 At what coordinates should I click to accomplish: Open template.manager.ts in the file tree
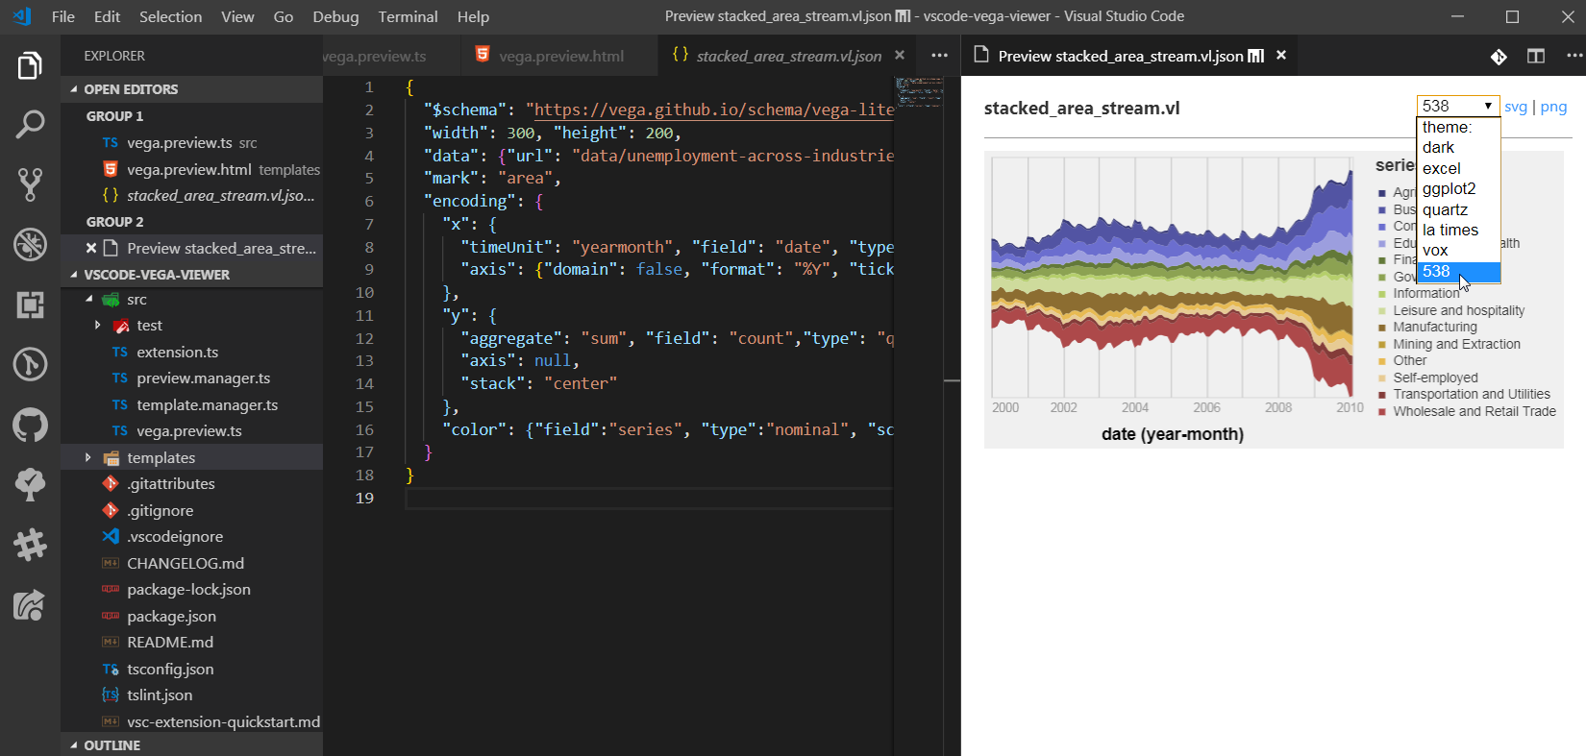point(207,405)
